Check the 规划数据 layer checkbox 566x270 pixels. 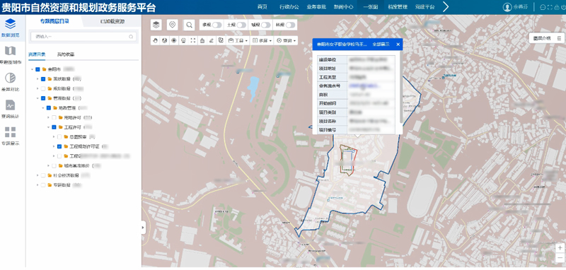point(43,88)
